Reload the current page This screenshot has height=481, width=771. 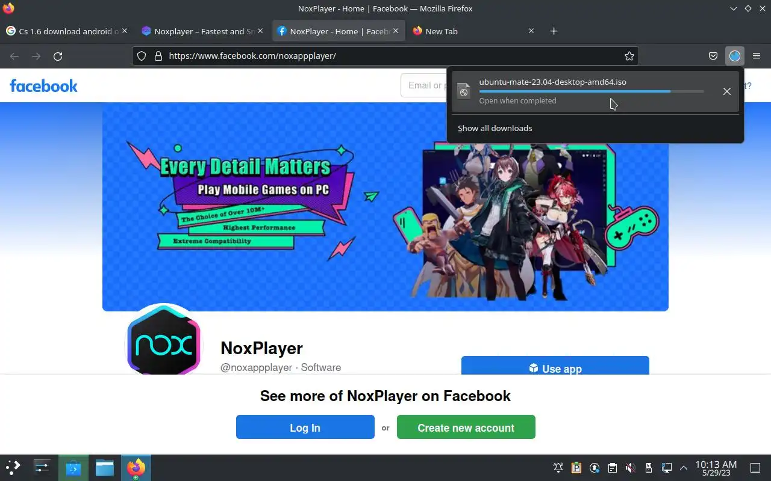58,56
